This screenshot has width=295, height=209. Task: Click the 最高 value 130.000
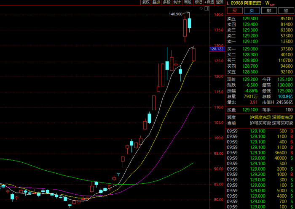point(285,85)
